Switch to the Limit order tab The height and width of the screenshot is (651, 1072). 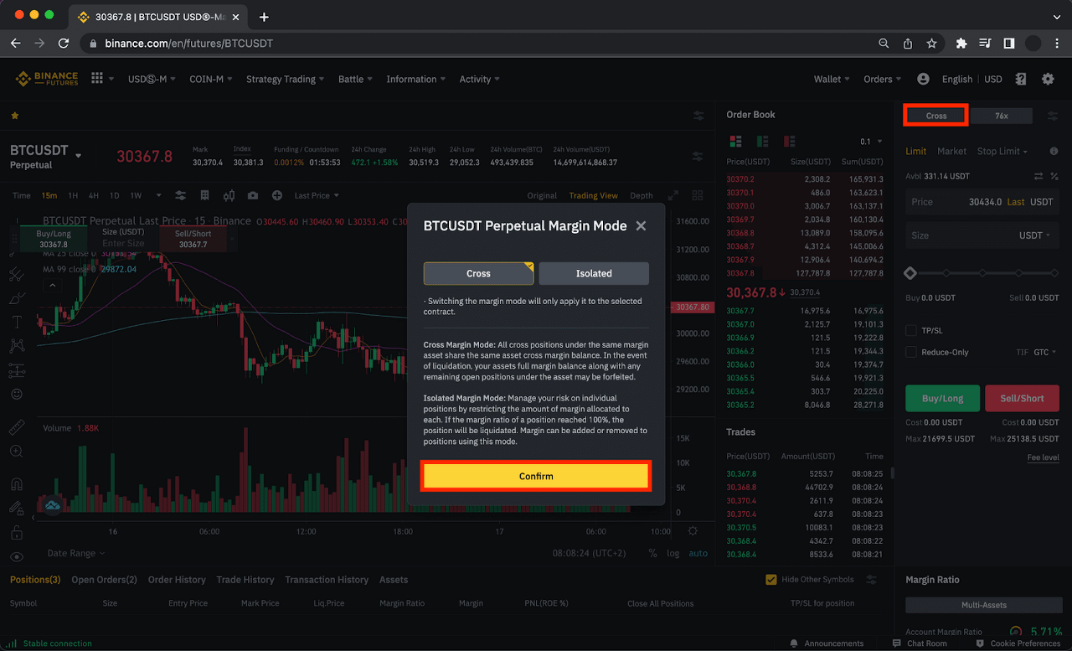tap(916, 151)
